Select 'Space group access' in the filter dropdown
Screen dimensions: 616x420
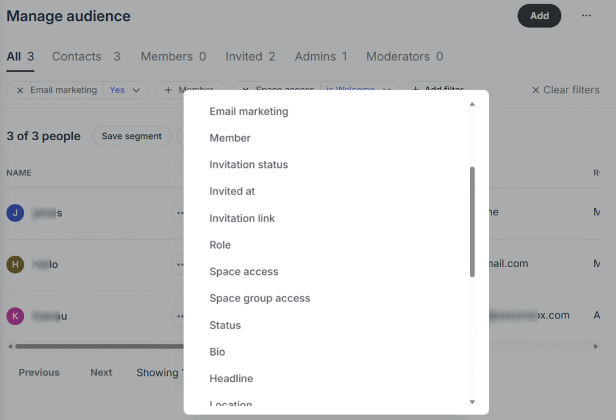260,298
